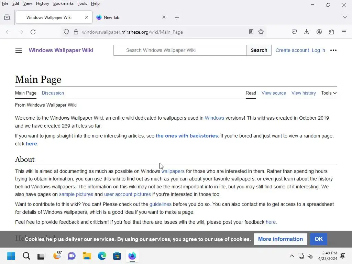The width and height of the screenshot is (352, 264).
Task: Open the guidelines link
Action: (161, 204)
